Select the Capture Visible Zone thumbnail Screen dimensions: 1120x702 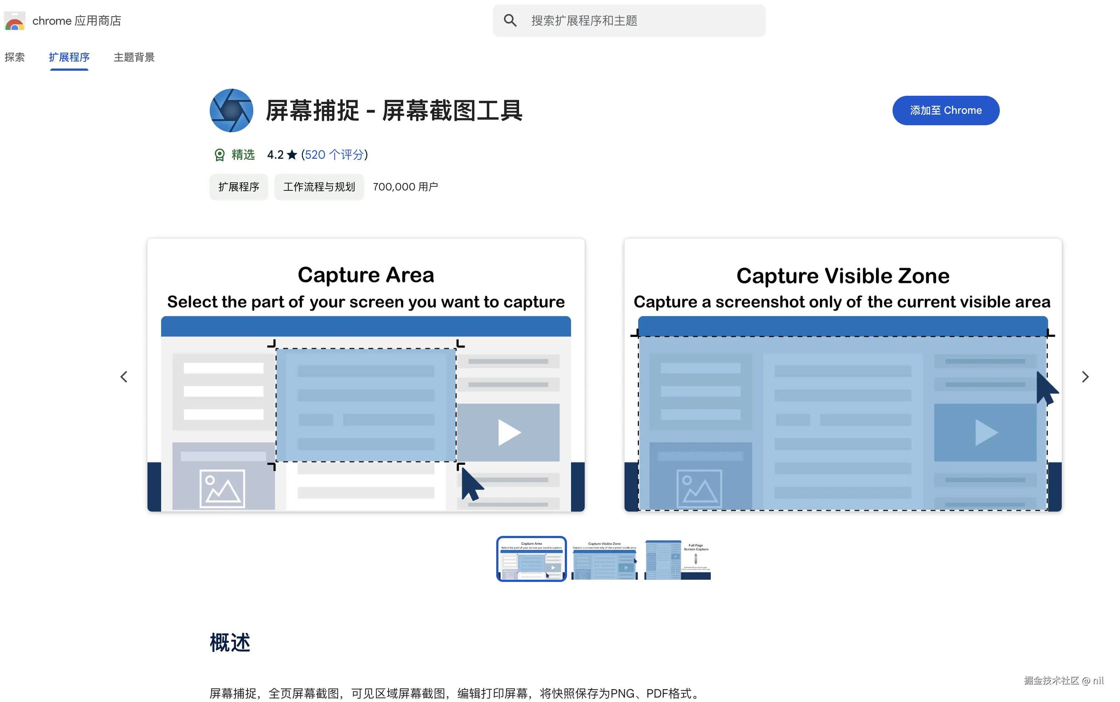click(x=604, y=560)
